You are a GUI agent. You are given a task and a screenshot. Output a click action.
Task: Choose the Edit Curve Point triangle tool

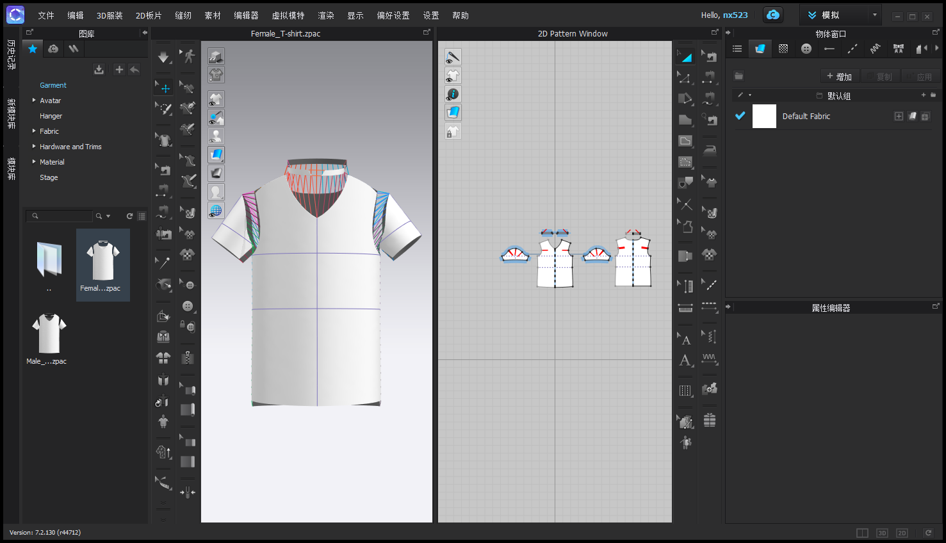click(x=685, y=78)
